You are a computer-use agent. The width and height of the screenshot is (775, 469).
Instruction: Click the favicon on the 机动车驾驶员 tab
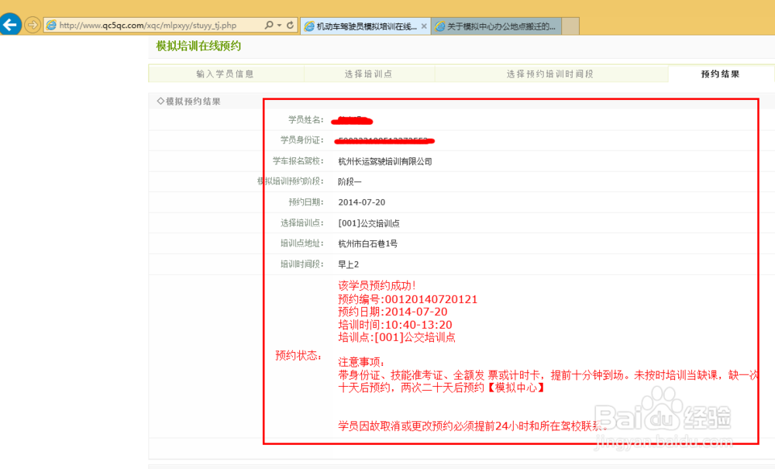tap(309, 25)
